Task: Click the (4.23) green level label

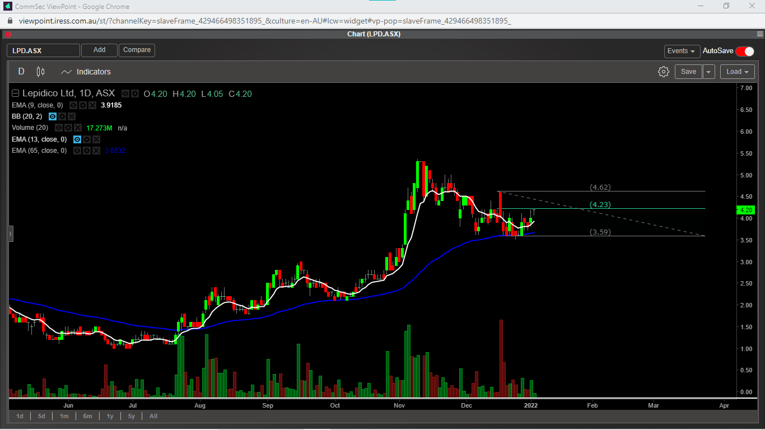Action: [x=600, y=205]
